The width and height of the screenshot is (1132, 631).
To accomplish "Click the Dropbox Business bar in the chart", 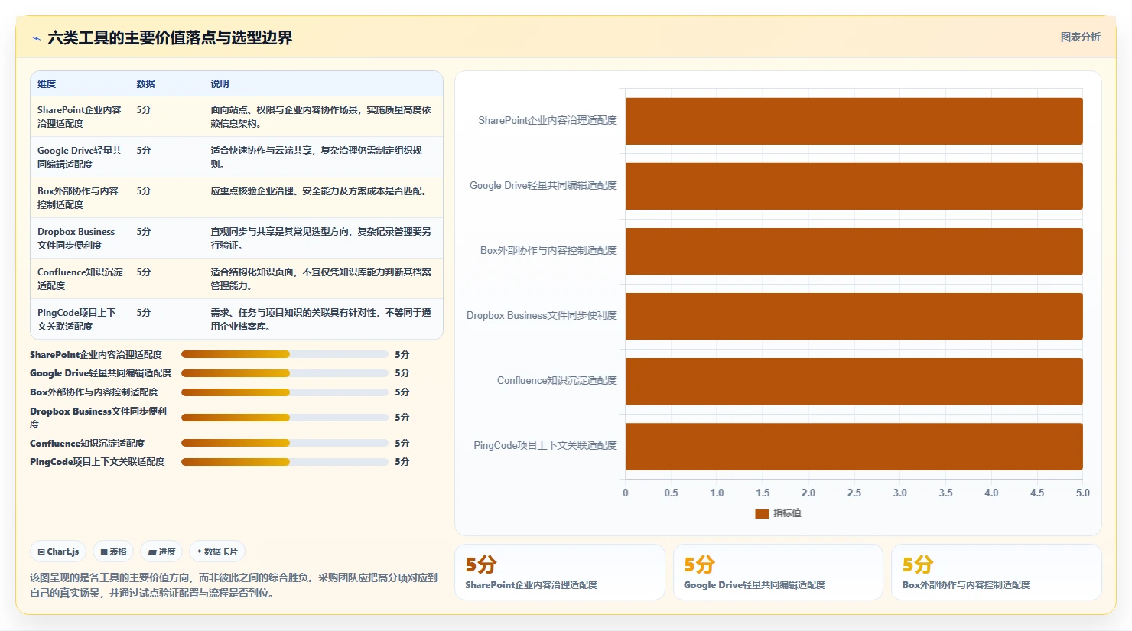I will [x=854, y=316].
